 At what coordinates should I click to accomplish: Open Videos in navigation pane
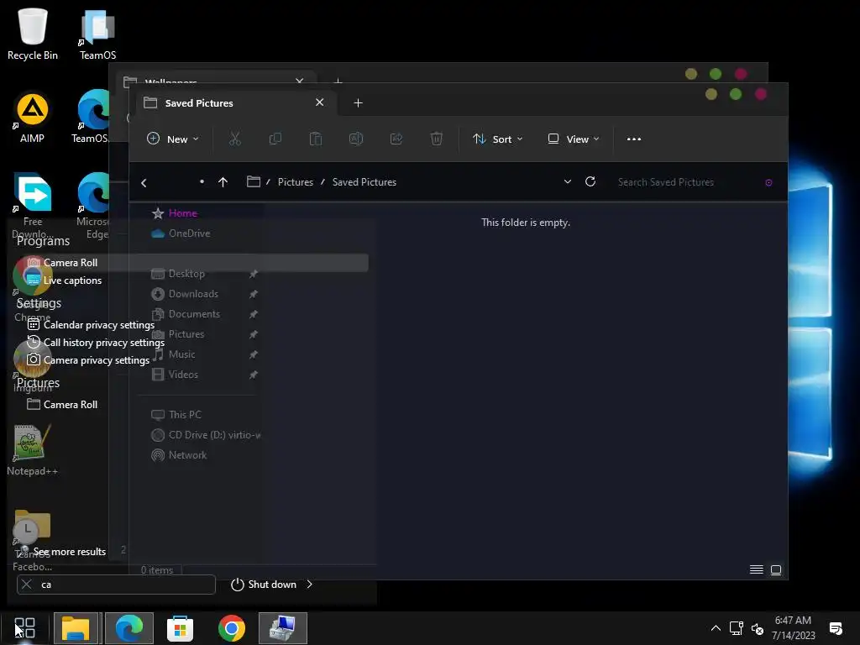pos(182,375)
